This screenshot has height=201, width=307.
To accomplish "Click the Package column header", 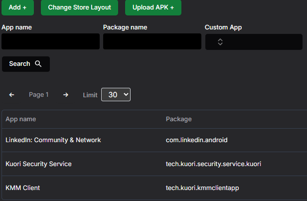I will 179,119.
